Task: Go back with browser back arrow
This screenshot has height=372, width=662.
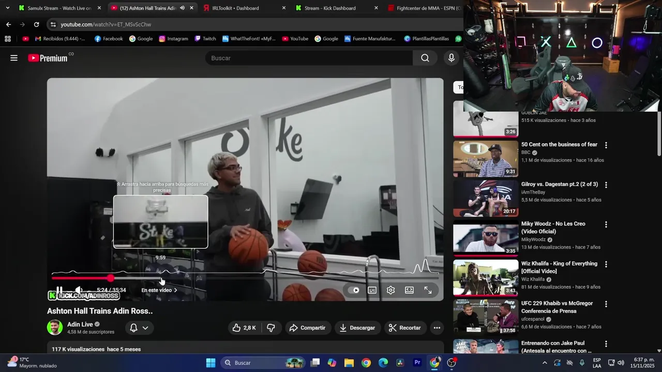Action: (8, 24)
